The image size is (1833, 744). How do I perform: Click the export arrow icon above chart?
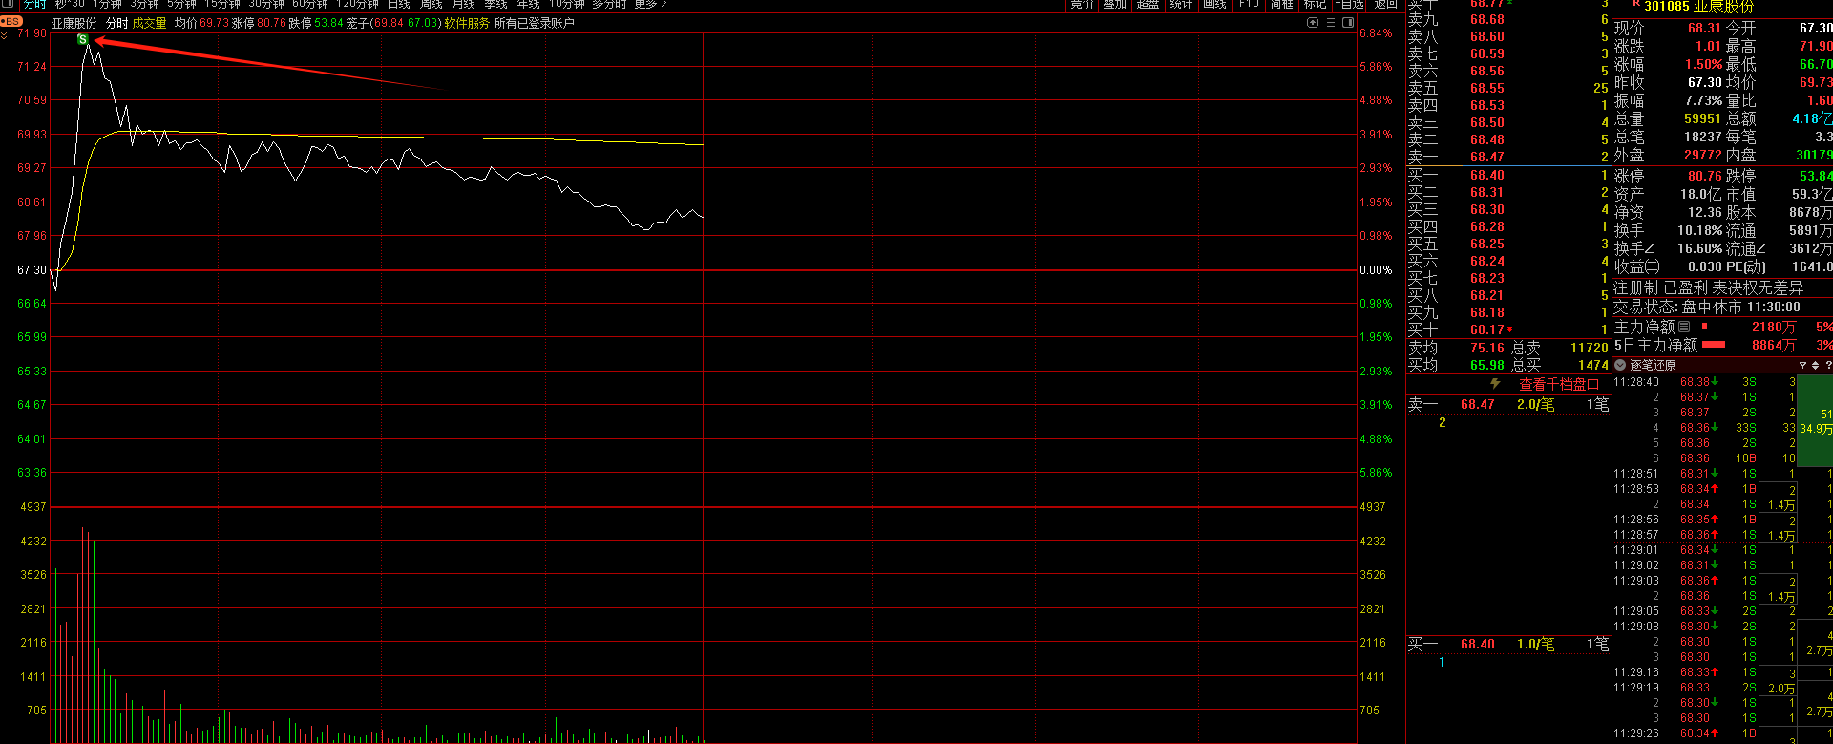pos(1313,23)
